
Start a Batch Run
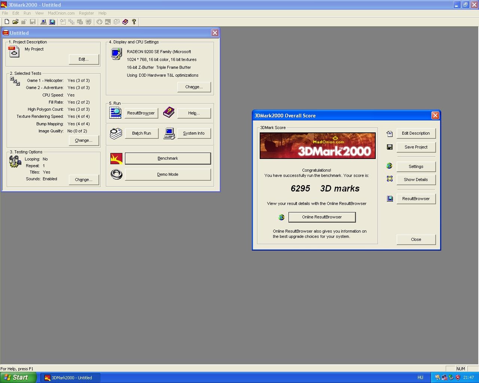point(141,133)
